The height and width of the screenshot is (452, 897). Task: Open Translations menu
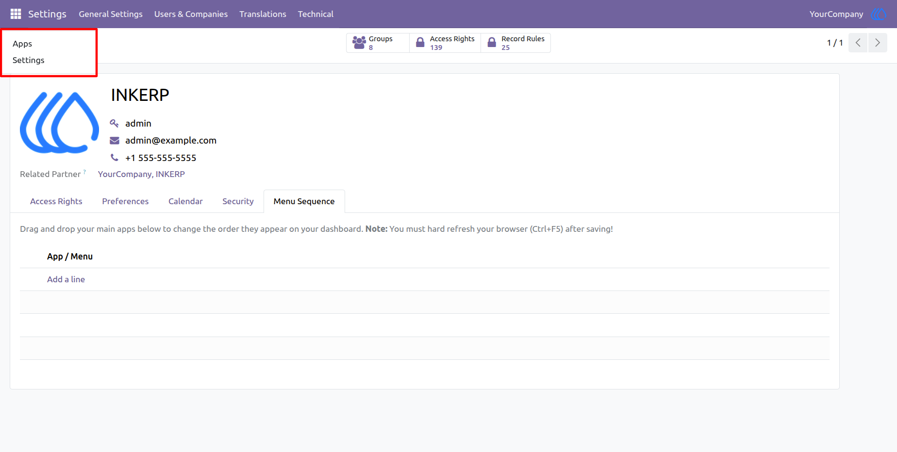pyautogui.click(x=263, y=14)
